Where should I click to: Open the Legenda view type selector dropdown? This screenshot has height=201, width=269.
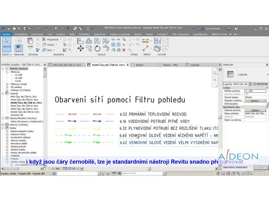point(267,75)
